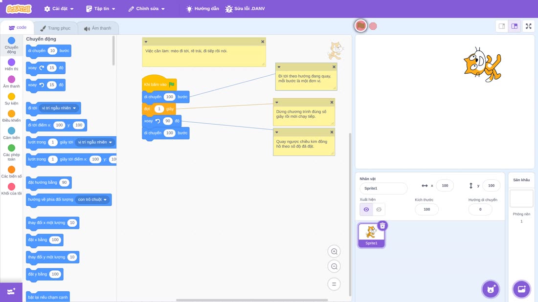Switch to large stage layout
This screenshot has height=302, width=538.
pos(515,26)
